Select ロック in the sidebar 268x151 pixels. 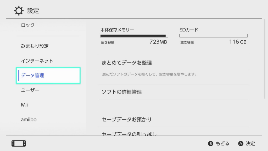[x=28, y=25]
